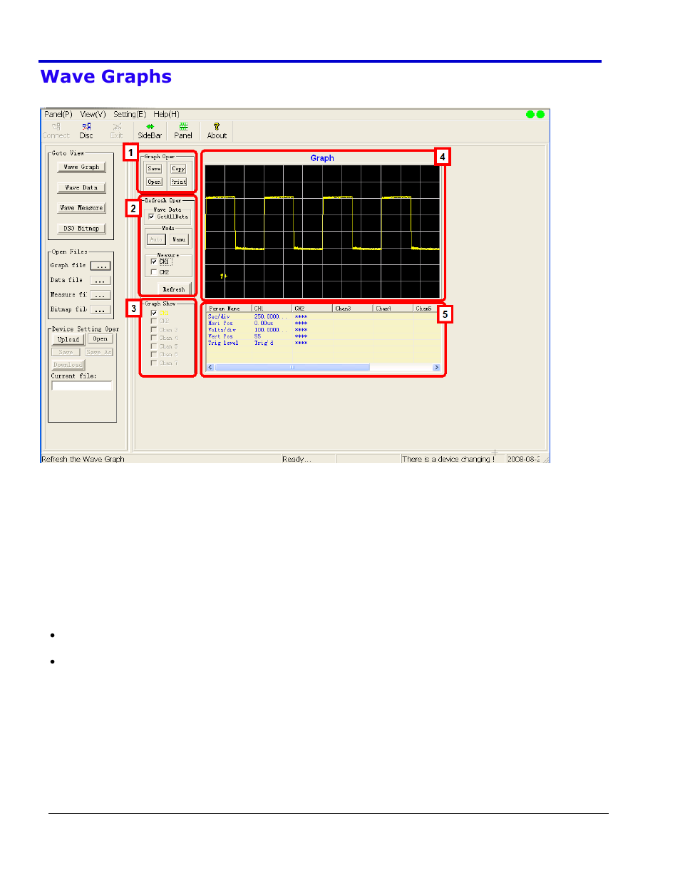Click the Refresh button
The width and height of the screenshot is (680, 880).
pyautogui.click(x=173, y=289)
